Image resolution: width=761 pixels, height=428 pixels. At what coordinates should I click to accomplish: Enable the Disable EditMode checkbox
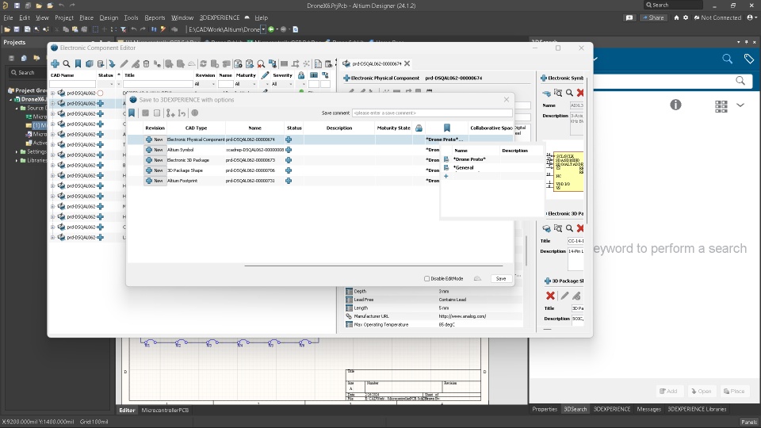[426, 279]
